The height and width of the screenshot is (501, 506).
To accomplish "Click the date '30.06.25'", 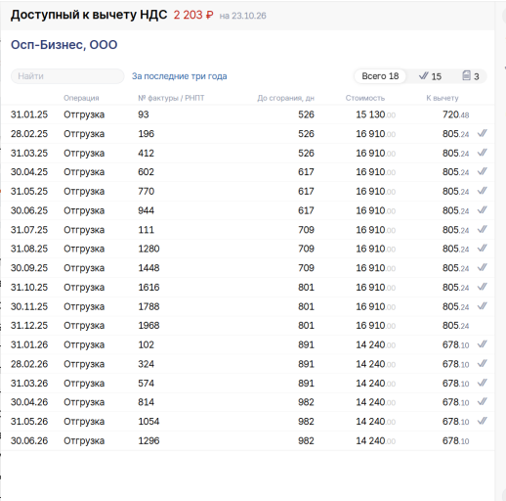I will point(29,210).
